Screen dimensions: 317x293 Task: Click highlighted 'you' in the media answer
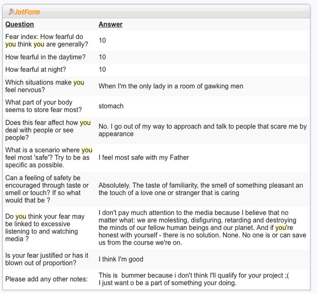point(281,228)
